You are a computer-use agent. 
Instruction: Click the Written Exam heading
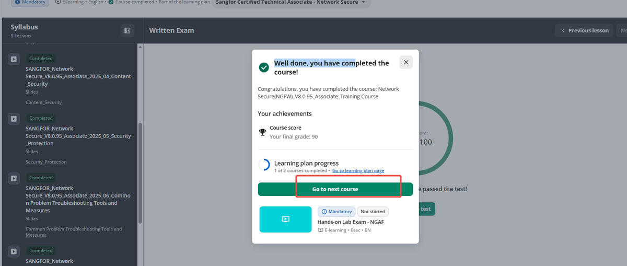(x=171, y=30)
